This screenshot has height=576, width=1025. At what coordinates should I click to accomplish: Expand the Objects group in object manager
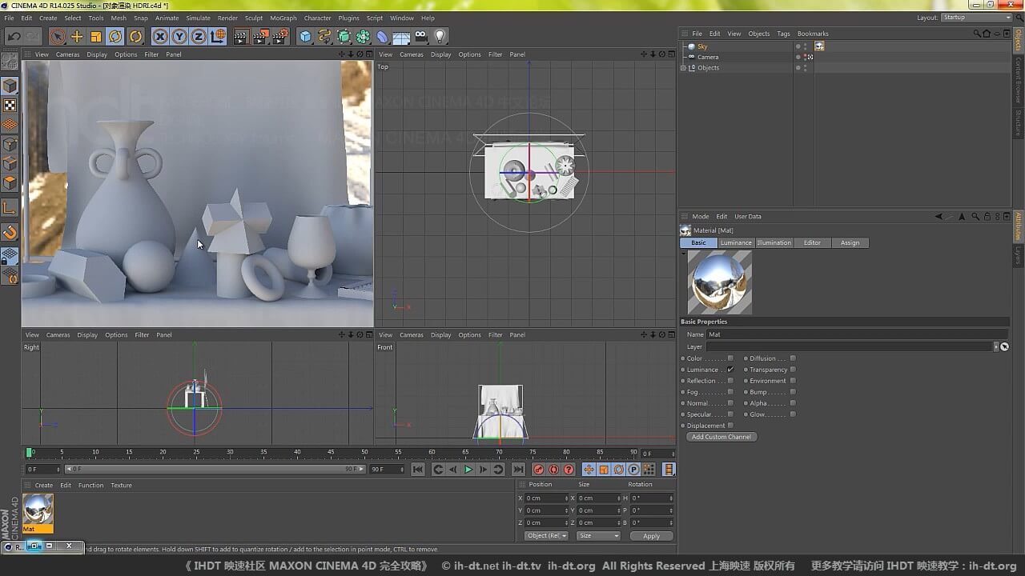(683, 68)
